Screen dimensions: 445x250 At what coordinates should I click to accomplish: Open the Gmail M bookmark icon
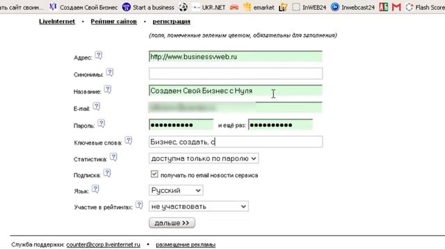point(396,7)
